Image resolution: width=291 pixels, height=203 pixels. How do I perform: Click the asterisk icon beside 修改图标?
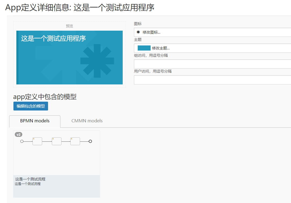pos(138,32)
